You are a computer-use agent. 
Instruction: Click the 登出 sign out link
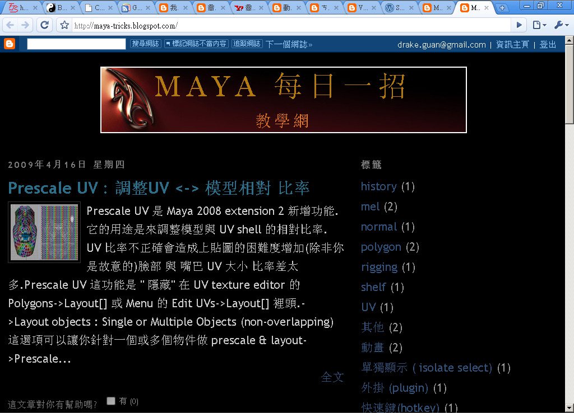[548, 45]
